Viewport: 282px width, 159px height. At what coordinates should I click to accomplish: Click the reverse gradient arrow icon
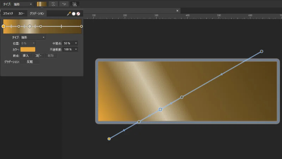click(64, 4)
